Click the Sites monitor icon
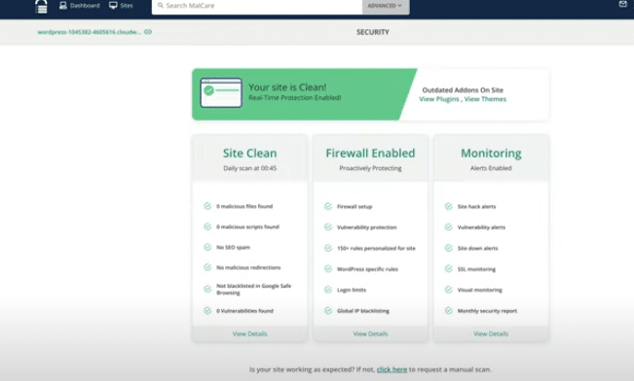634x381 pixels. tap(113, 6)
